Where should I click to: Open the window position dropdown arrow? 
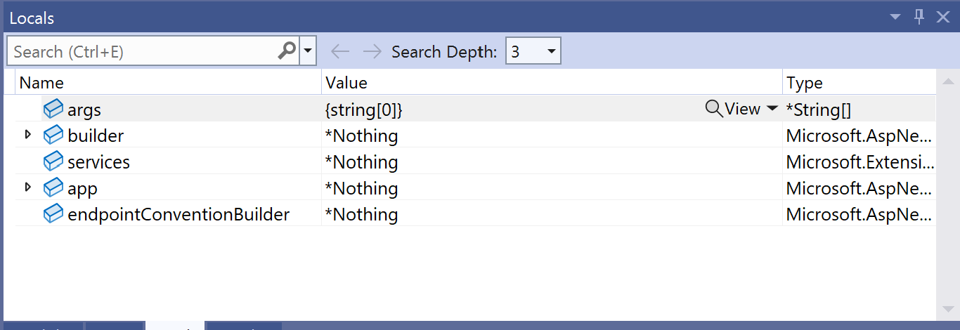click(895, 17)
